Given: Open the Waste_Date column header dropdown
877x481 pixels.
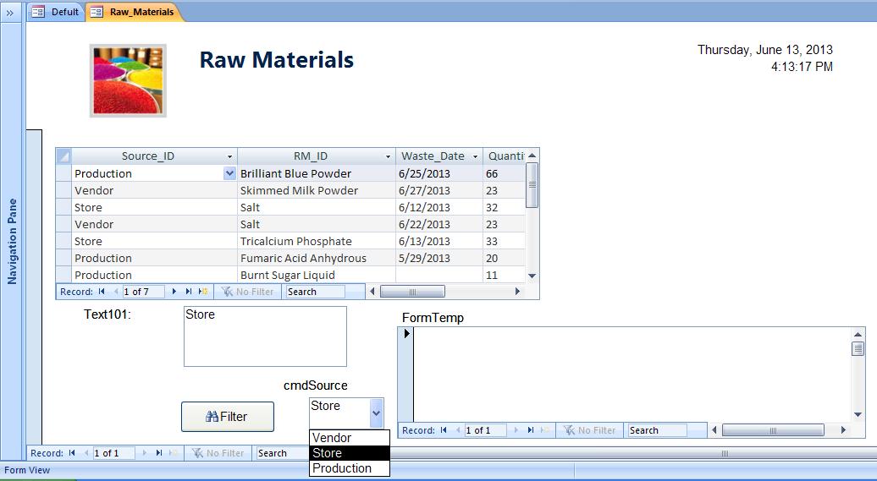Looking at the screenshot, I should click(475, 156).
